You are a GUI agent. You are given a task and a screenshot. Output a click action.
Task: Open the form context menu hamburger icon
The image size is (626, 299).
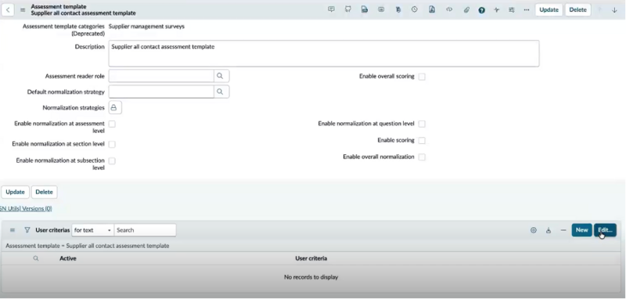(23, 10)
